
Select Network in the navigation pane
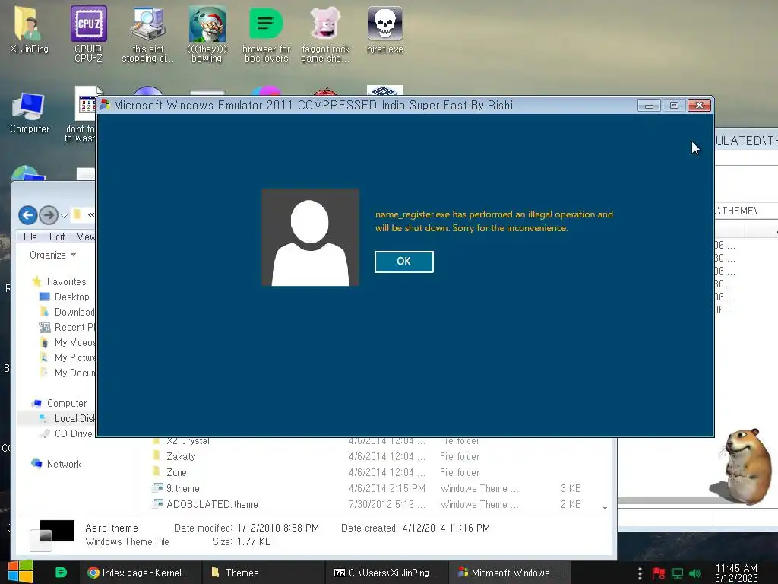click(64, 464)
